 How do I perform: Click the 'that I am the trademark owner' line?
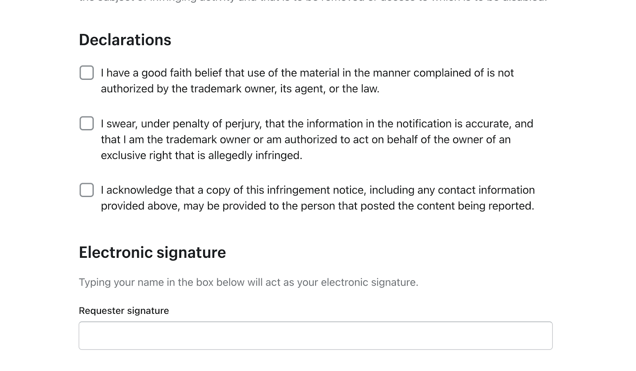click(305, 140)
